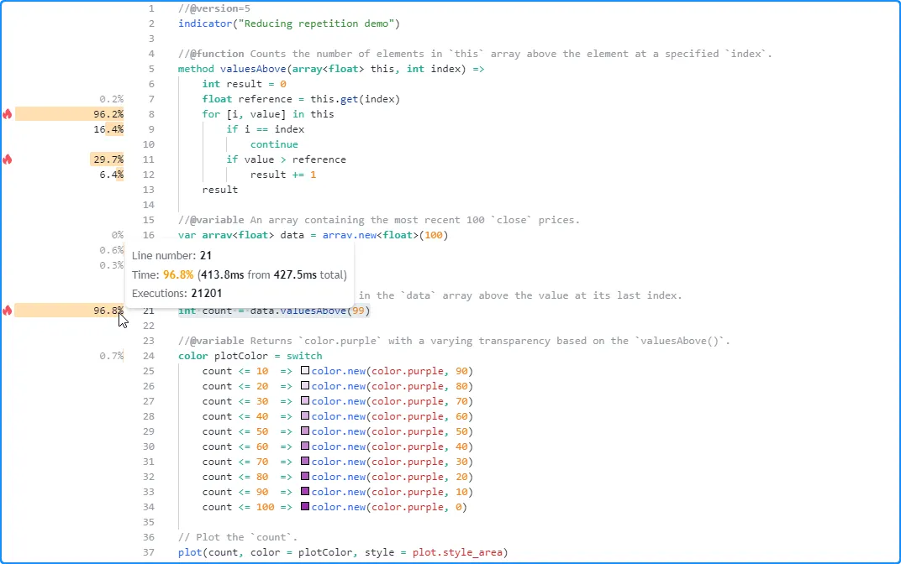Viewport: 901px width, 564px height.
Task: Open the color swatch on line 34
Action: pos(306,507)
